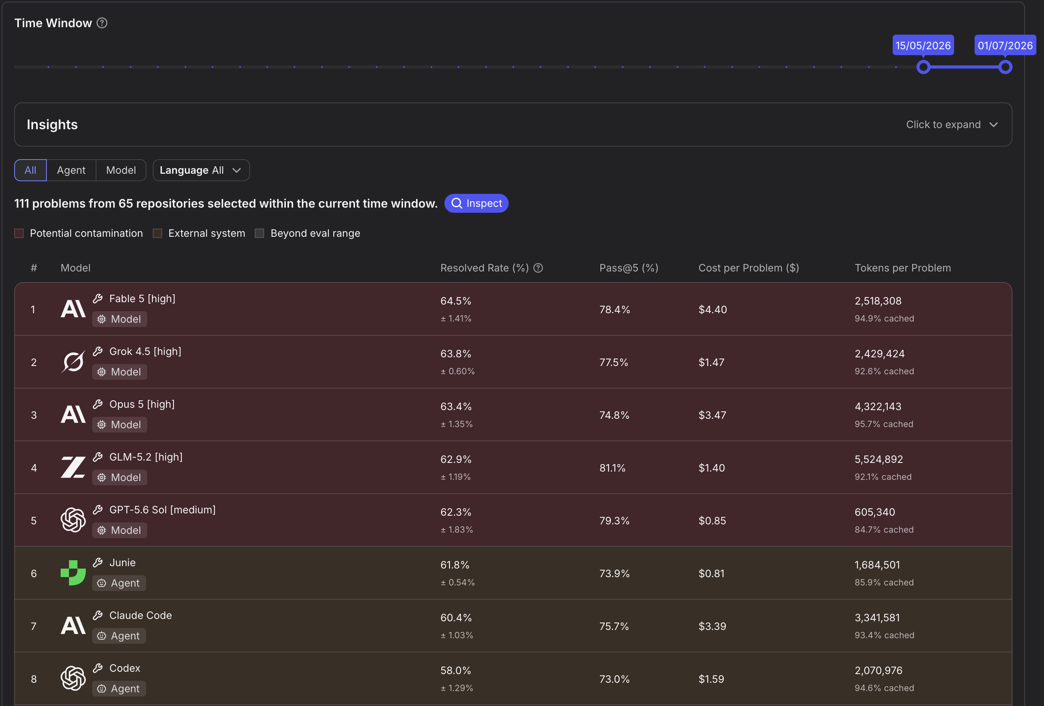Click wrench icon next to GLM-5.2 [high]

point(98,457)
